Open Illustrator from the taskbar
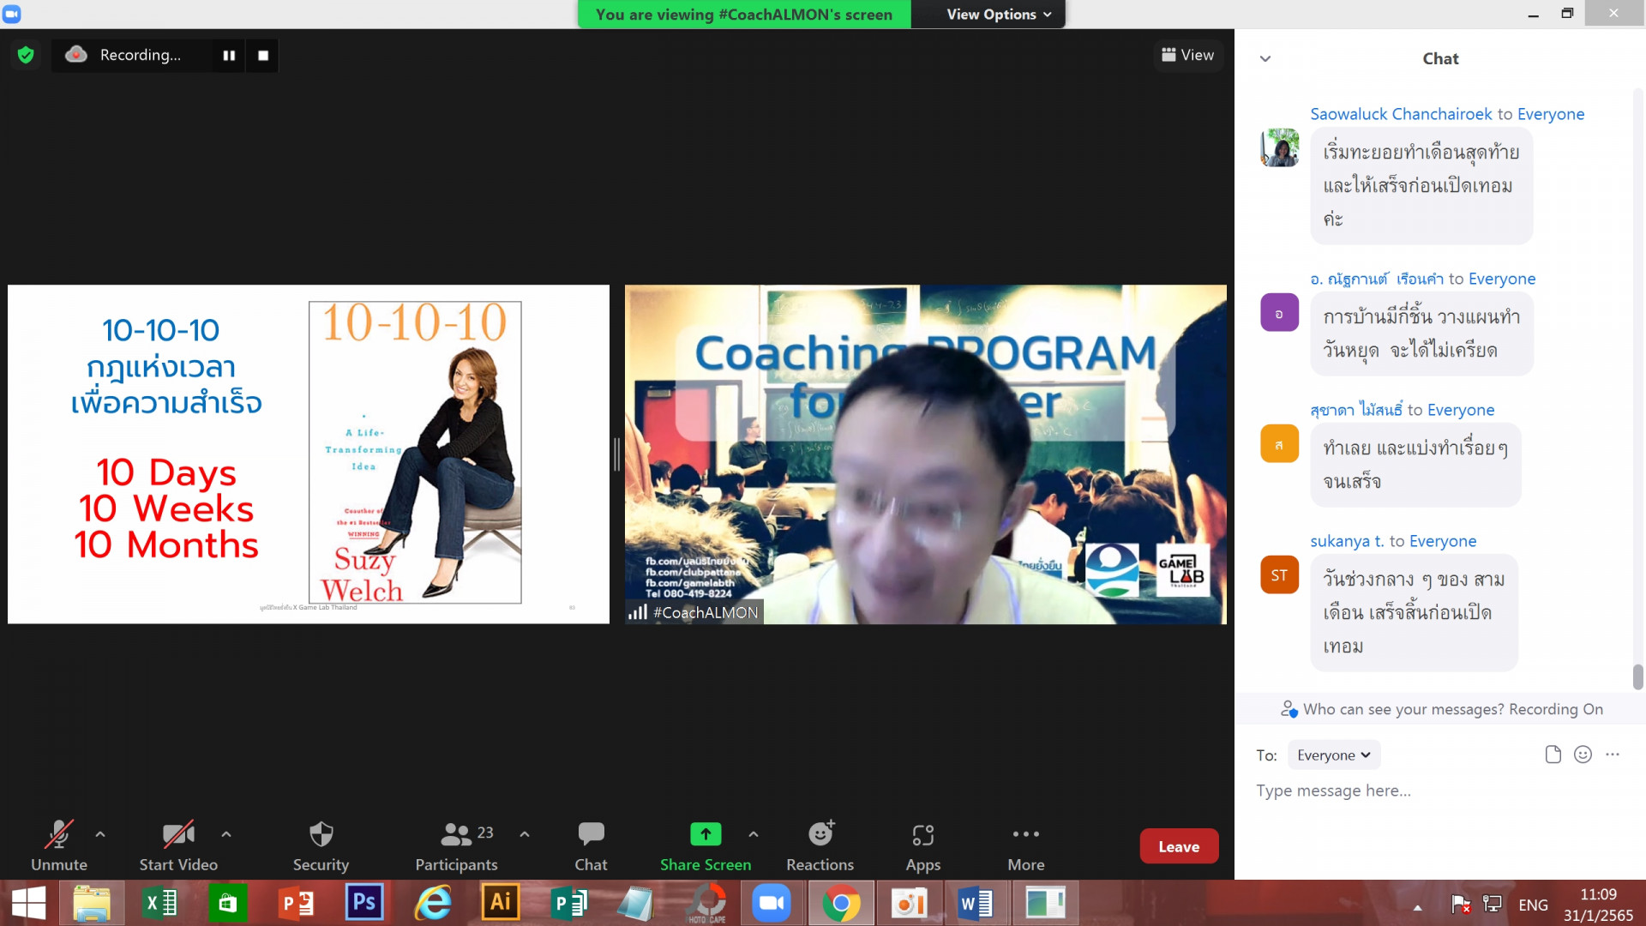The width and height of the screenshot is (1646, 926). point(501,903)
